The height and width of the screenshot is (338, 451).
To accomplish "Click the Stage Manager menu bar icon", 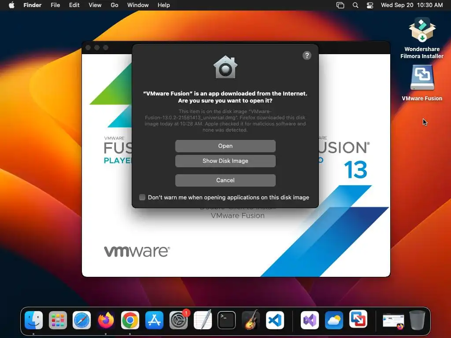I will [x=340, y=5].
